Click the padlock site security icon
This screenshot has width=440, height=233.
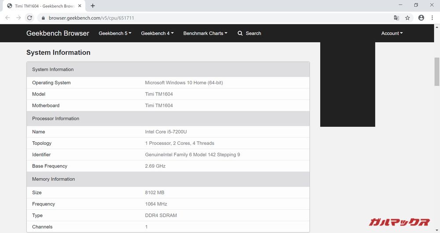click(43, 18)
